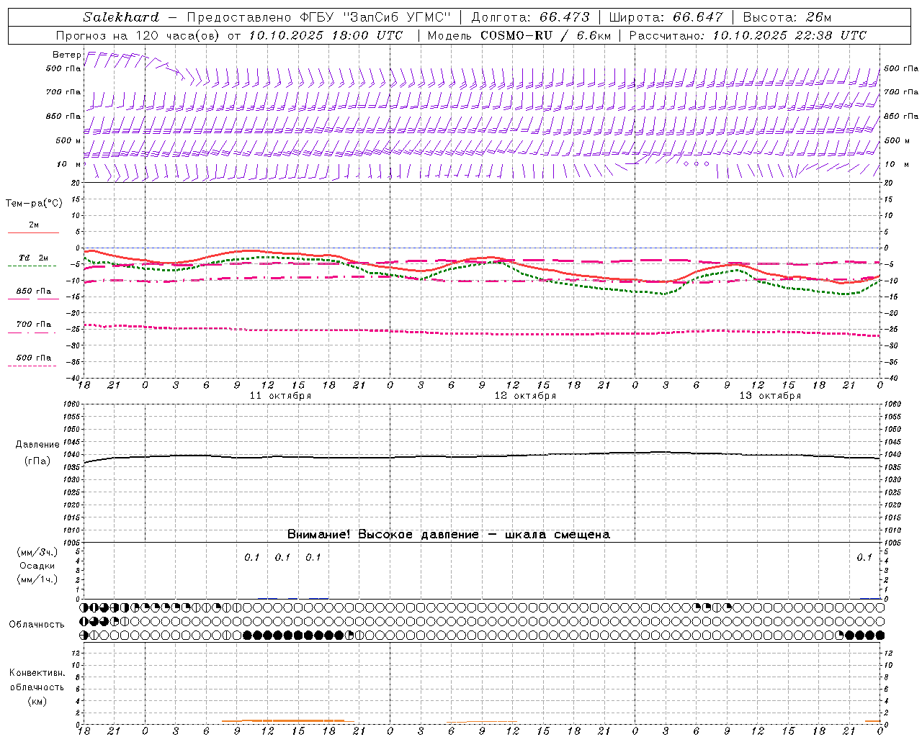Image resolution: width=922 pixels, height=737 pixels.
Task: Click the 13 октября date label
Action: [x=770, y=396]
